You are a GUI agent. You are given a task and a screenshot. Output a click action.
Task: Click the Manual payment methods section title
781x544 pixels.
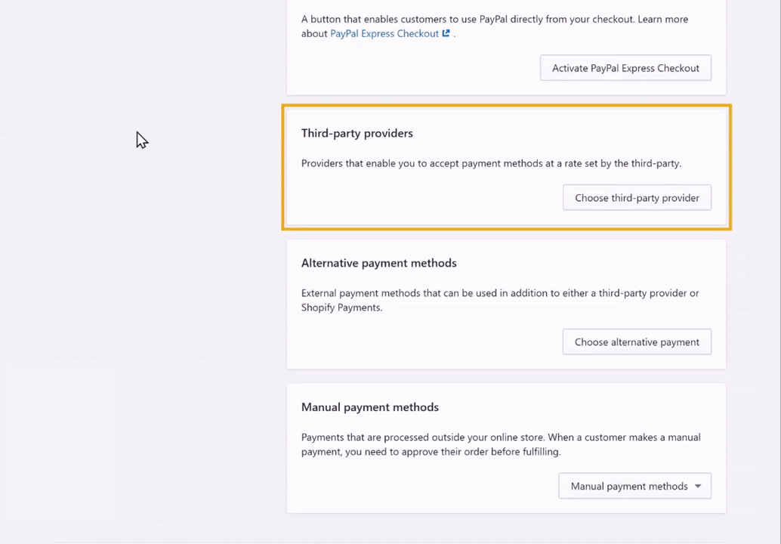(x=370, y=407)
